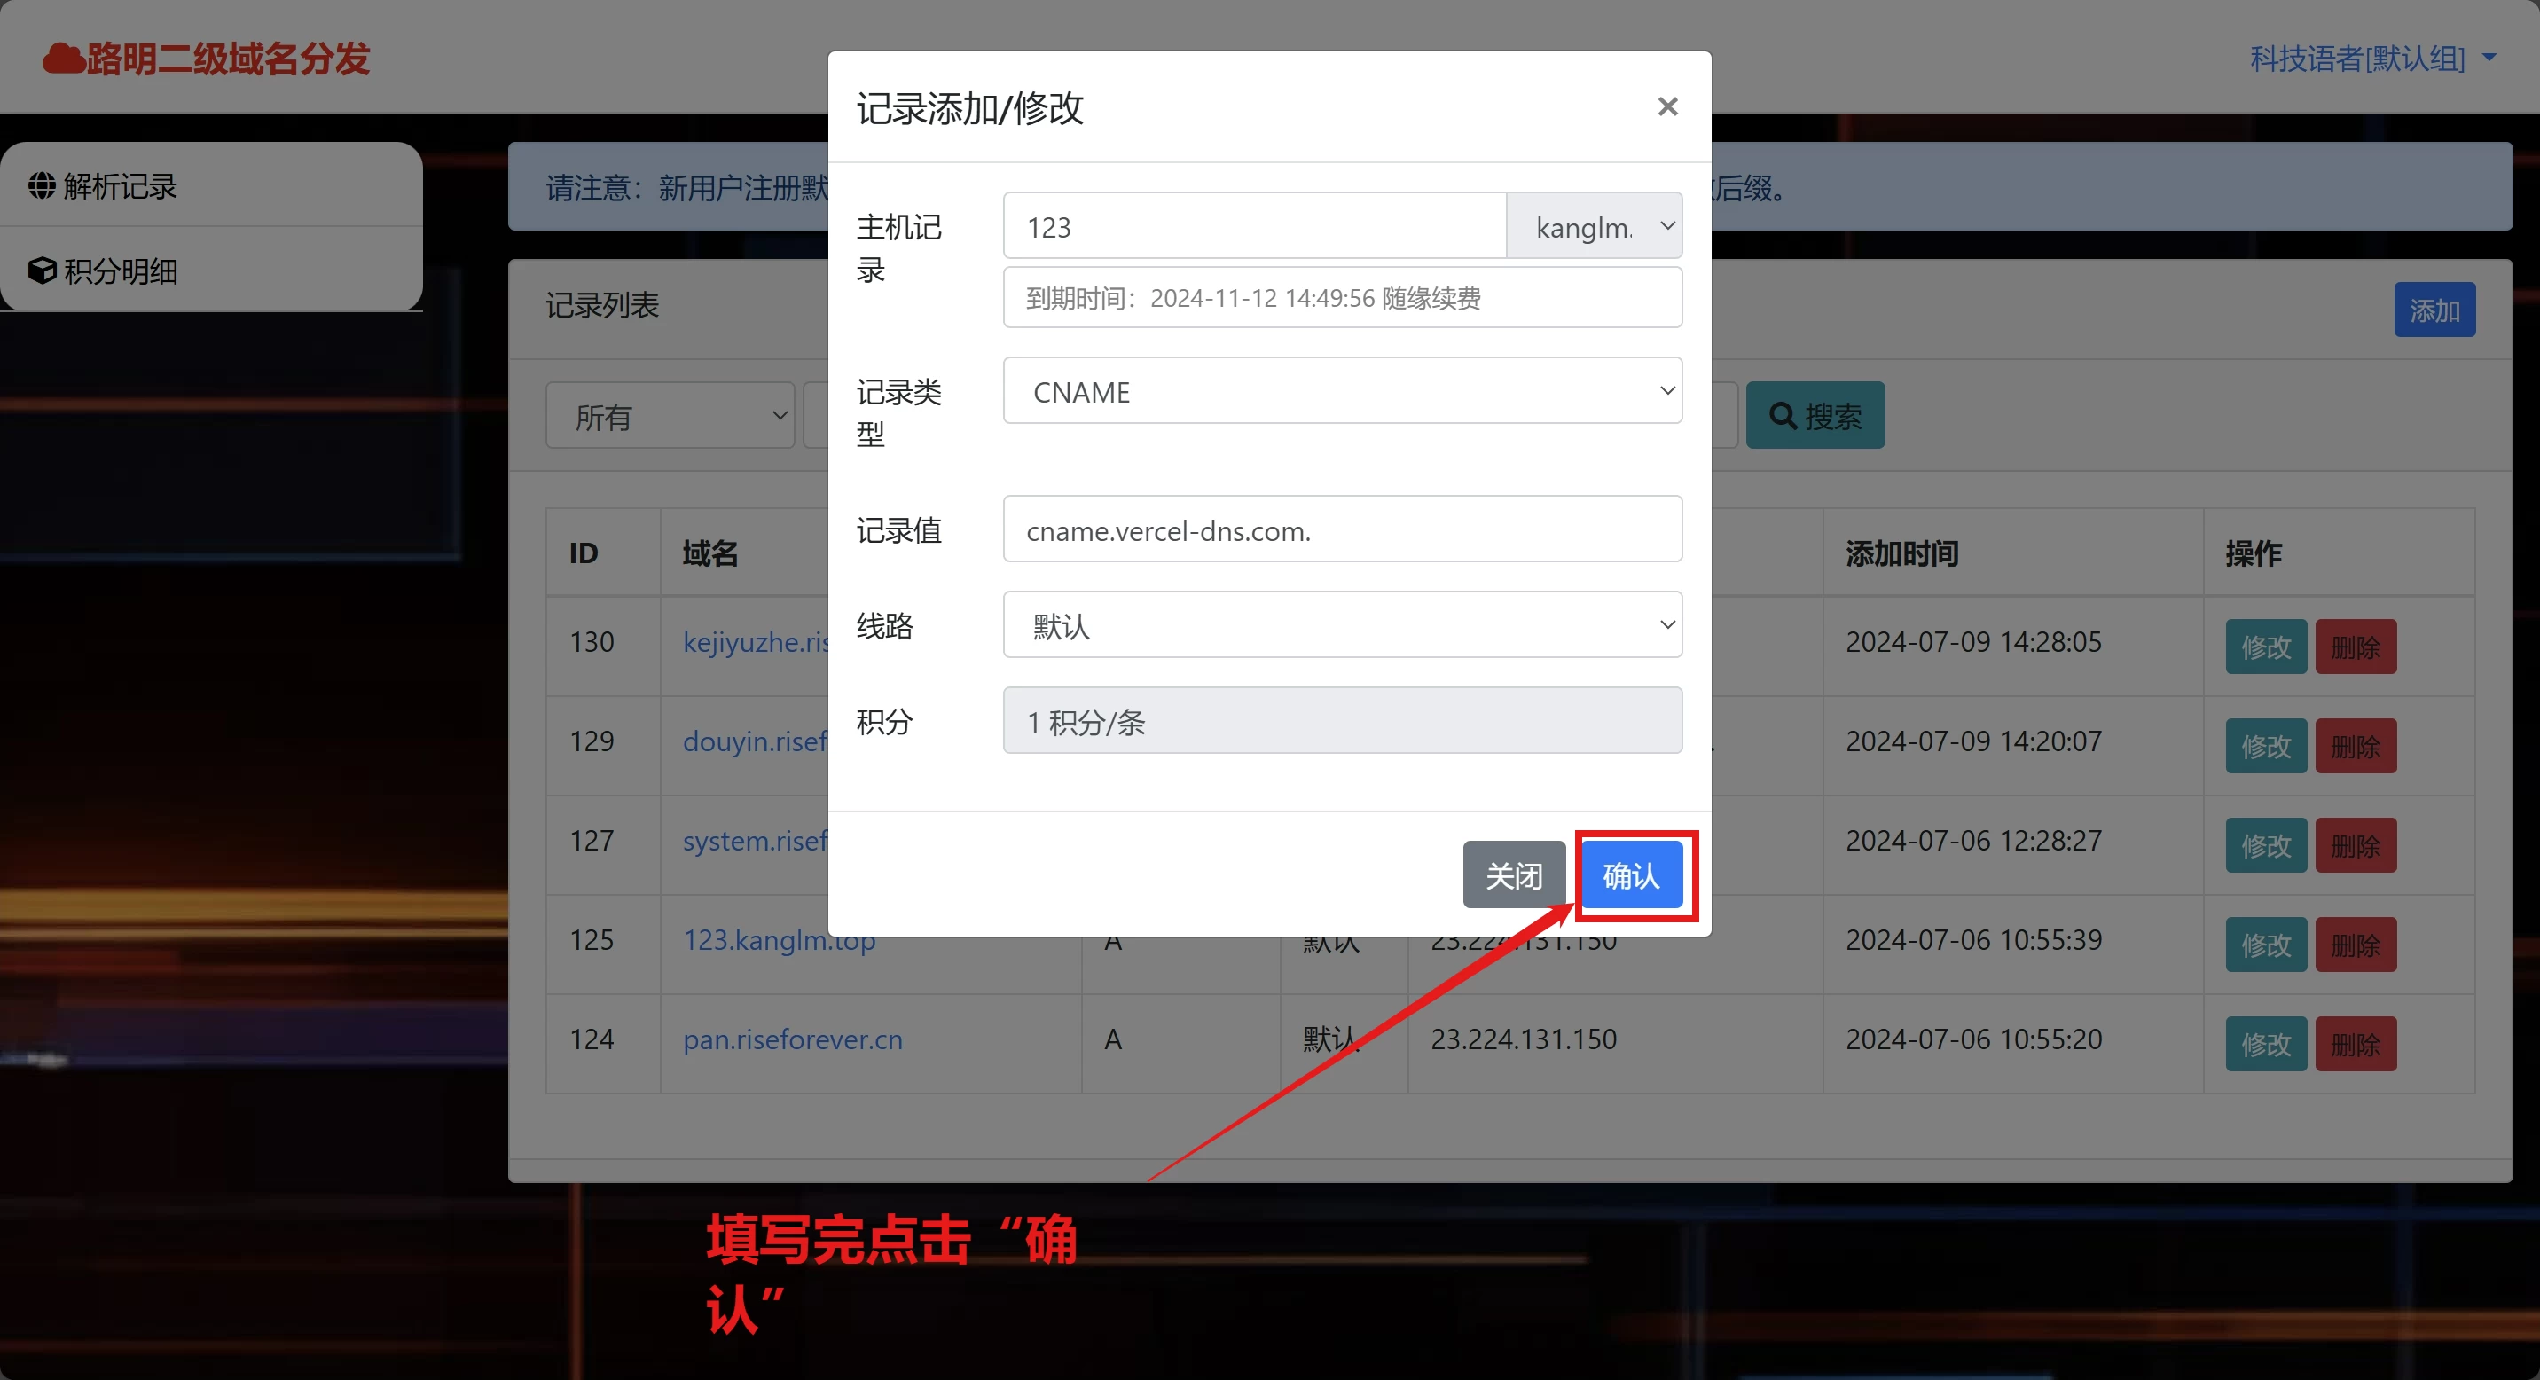Open the pan.riseforever.cn domain link
This screenshot has height=1380, width=2540.
click(x=793, y=1039)
